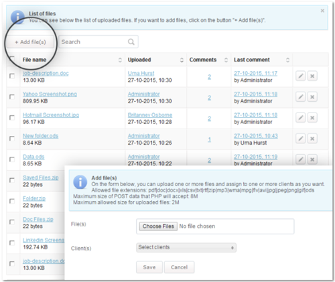Click the search magnifier icon
Screen dimensions: 335x282
pyautogui.click(x=131, y=42)
